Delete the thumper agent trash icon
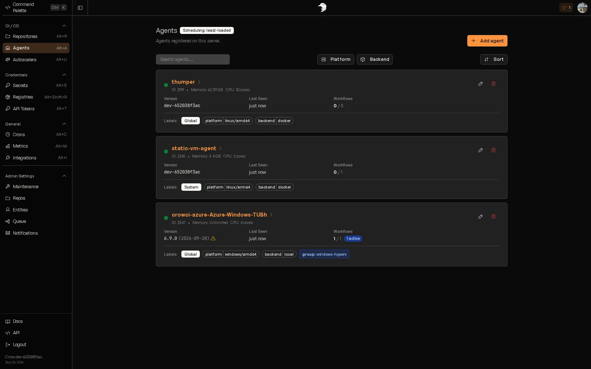 click(x=493, y=84)
